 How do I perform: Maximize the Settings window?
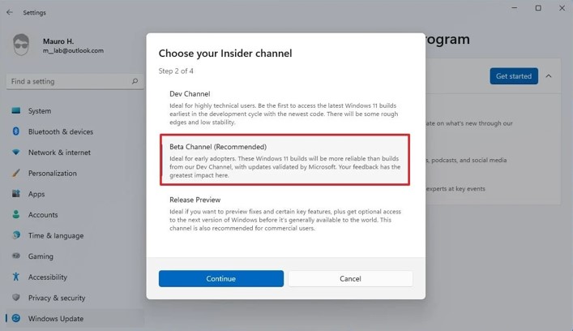[x=538, y=8]
